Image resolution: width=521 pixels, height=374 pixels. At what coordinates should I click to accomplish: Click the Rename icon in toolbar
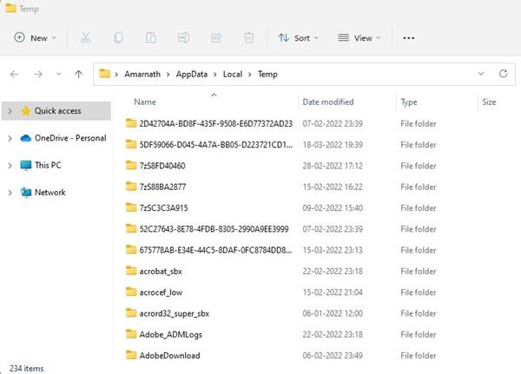click(x=183, y=38)
